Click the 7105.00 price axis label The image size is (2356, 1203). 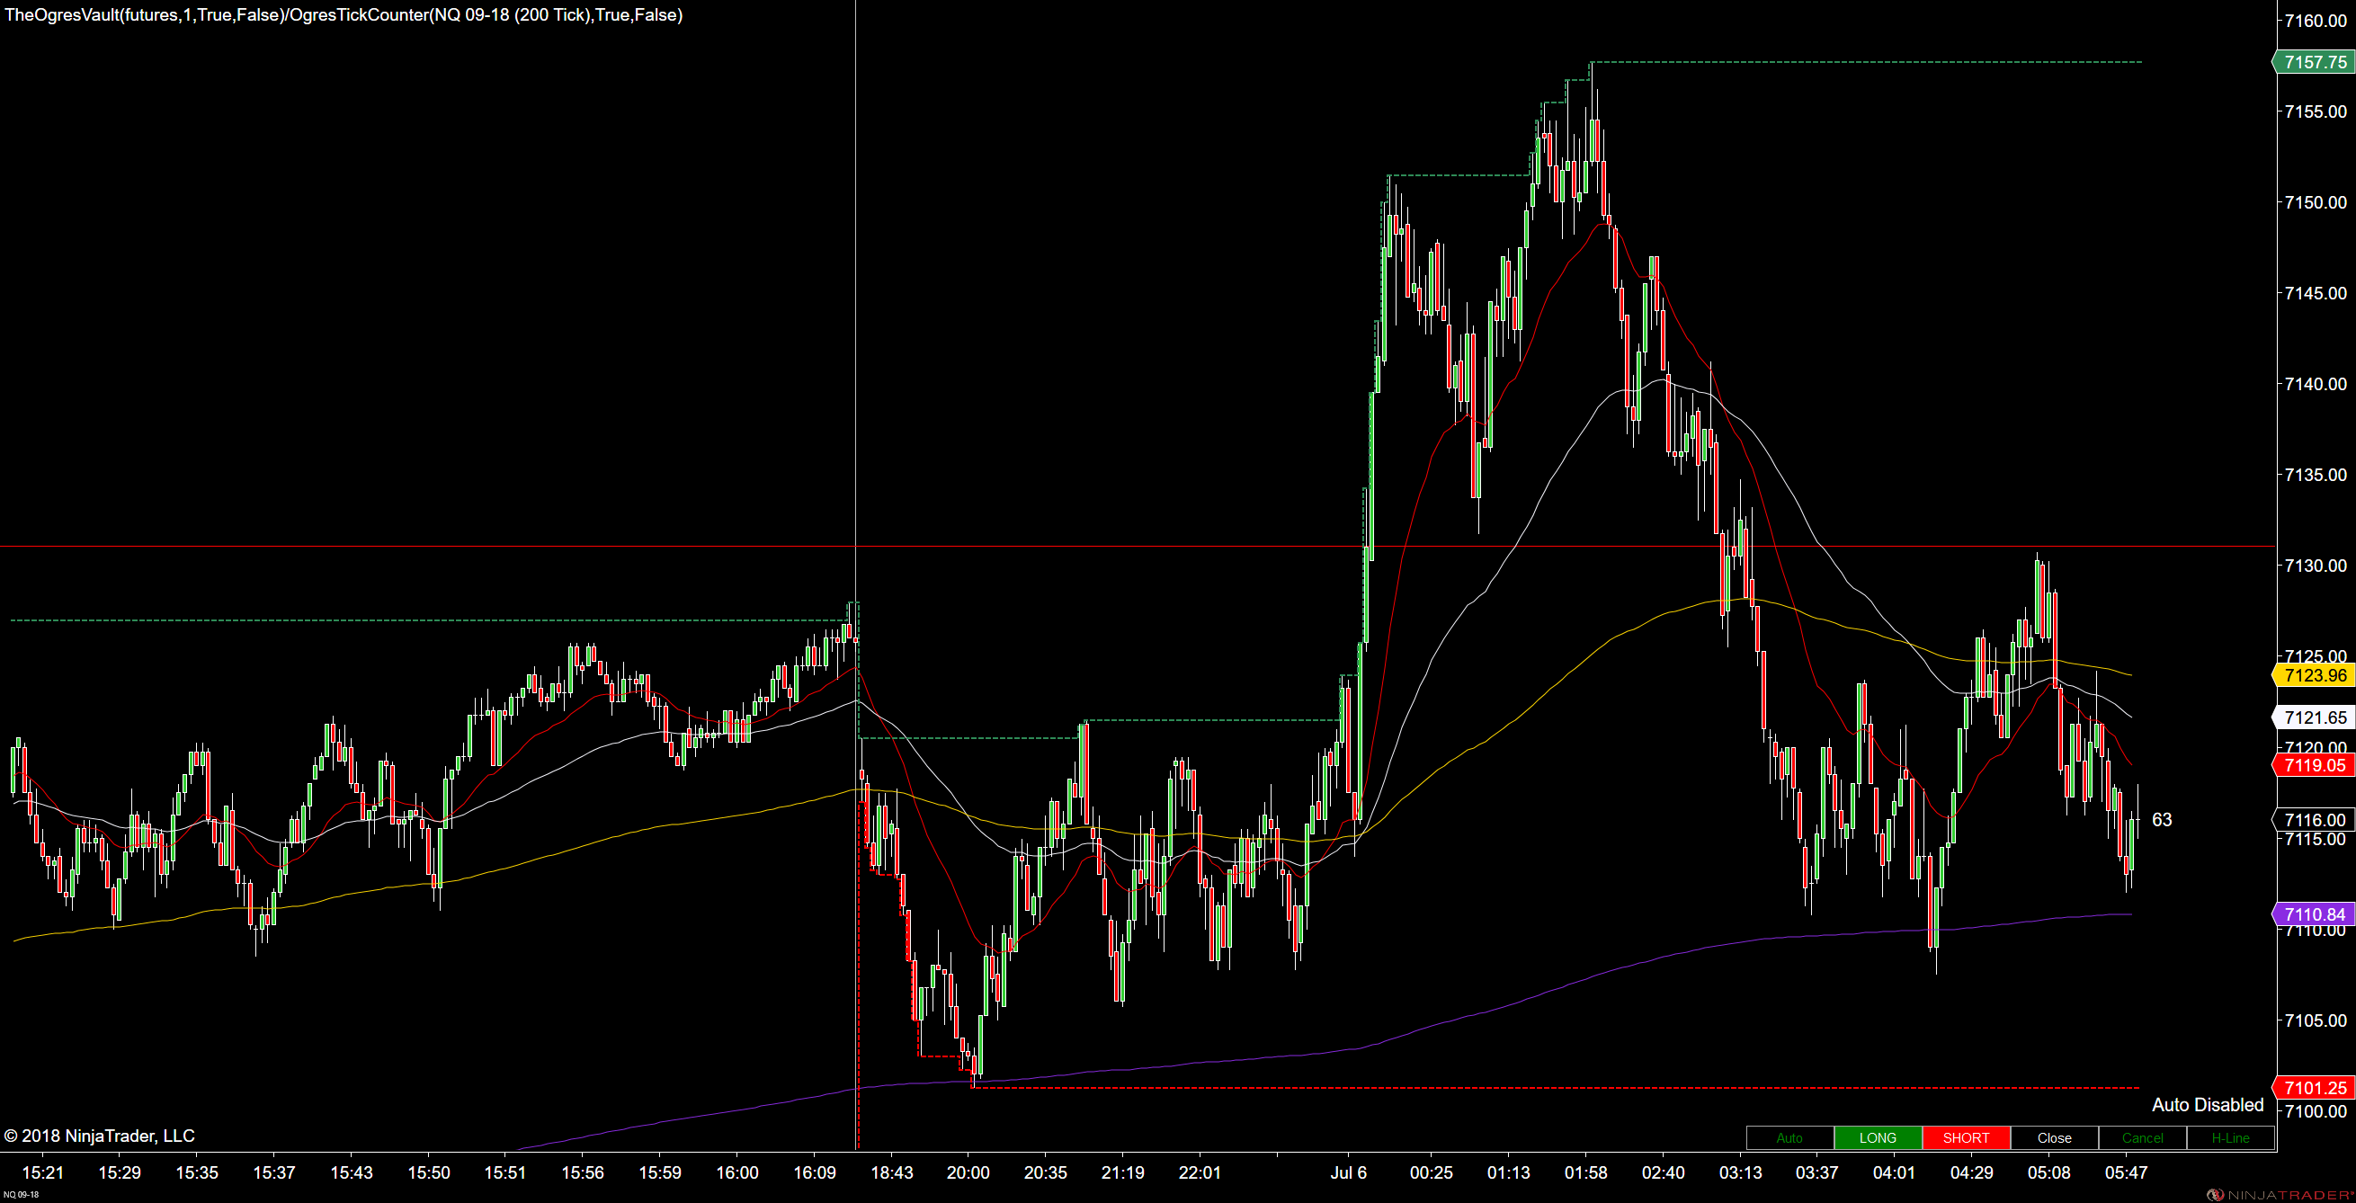(x=2316, y=1020)
